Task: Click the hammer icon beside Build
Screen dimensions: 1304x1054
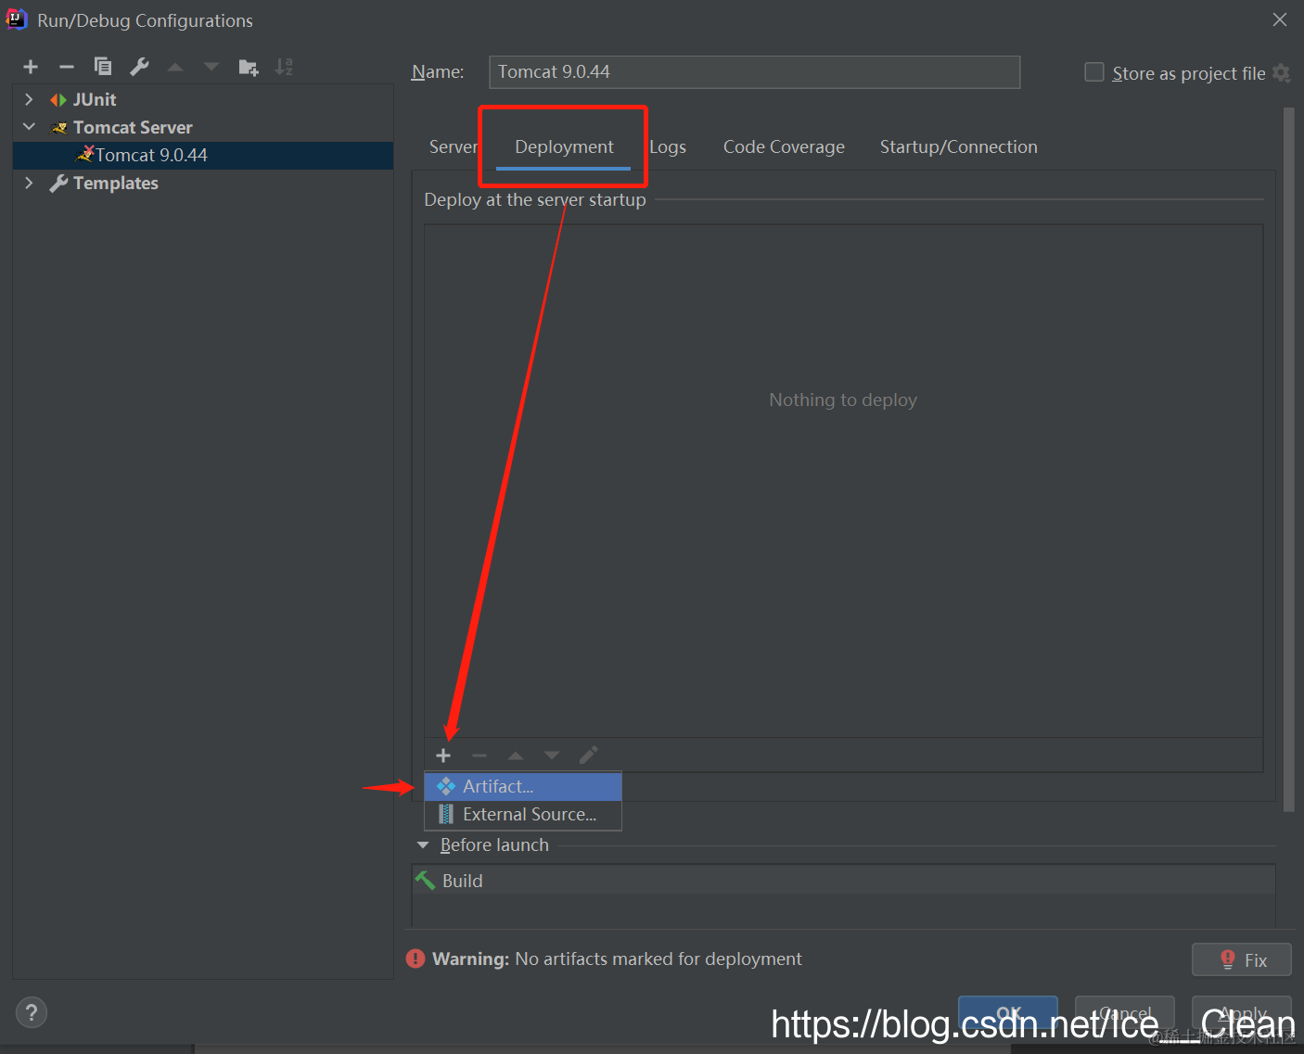Action: click(426, 881)
